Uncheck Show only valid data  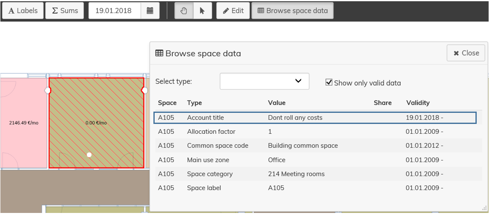click(x=329, y=82)
